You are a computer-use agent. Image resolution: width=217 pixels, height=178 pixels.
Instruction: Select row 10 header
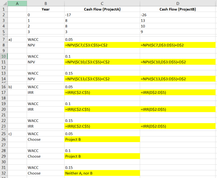click(x=4, y=56)
